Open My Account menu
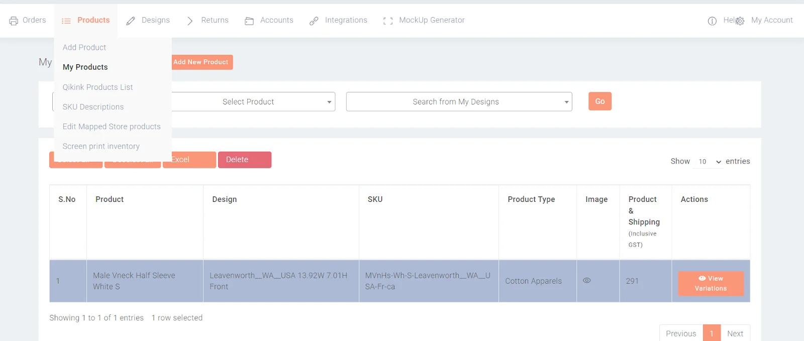The image size is (804, 341). point(772,20)
